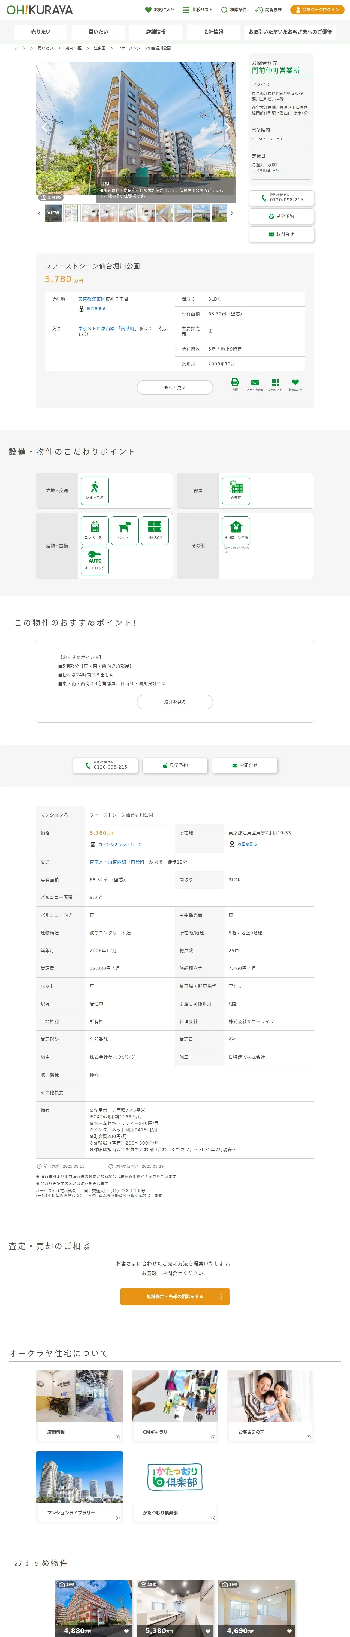Favorite the 5,380万円 property heart
Image resolution: width=350 pixels, height=1637 pixels.
pos(208,1631)
